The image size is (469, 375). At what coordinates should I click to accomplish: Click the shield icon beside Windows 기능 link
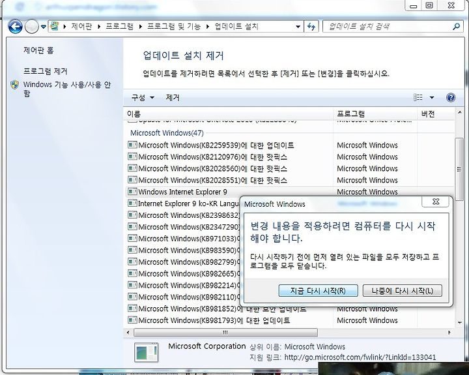coord(14,85)
